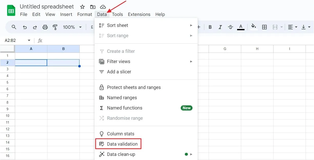Open the Edit menu
This screenshot has width=314, height=160.
[36, 14]
